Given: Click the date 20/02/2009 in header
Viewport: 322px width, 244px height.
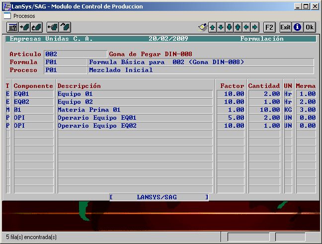Looking at the screenshot, I should 168,39.
